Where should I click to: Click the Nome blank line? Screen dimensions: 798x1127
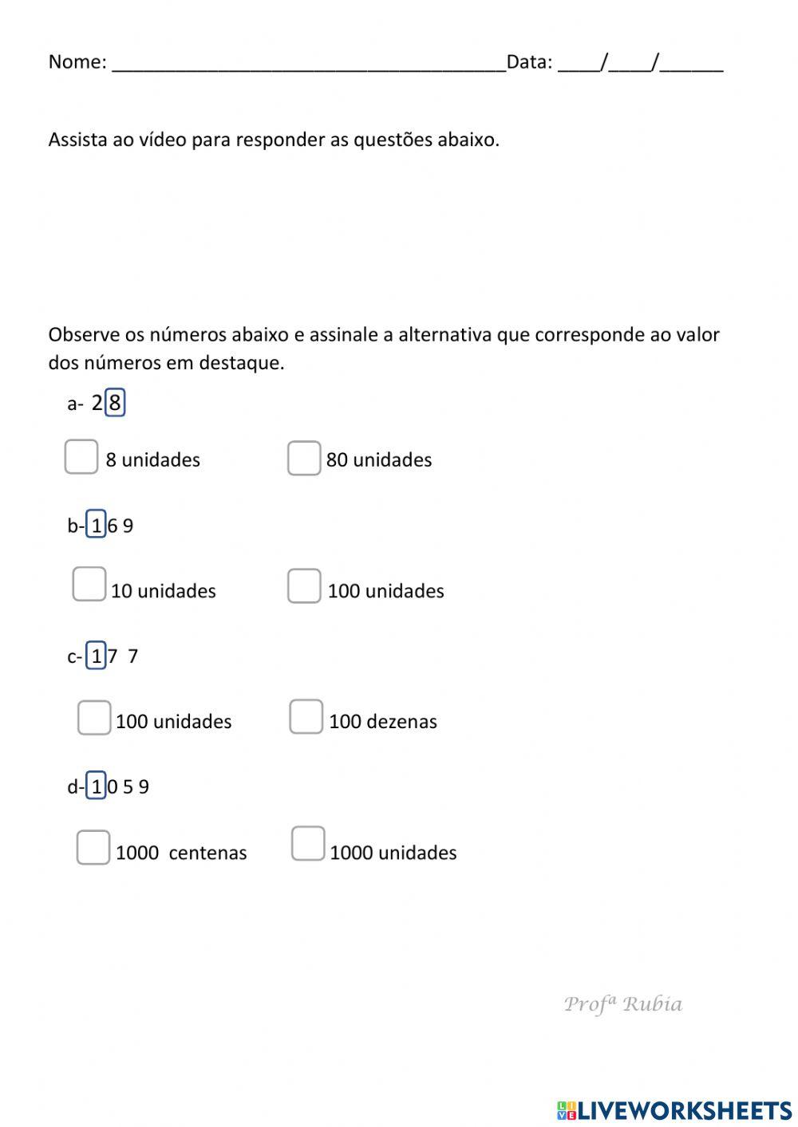[x=309, y=63]
